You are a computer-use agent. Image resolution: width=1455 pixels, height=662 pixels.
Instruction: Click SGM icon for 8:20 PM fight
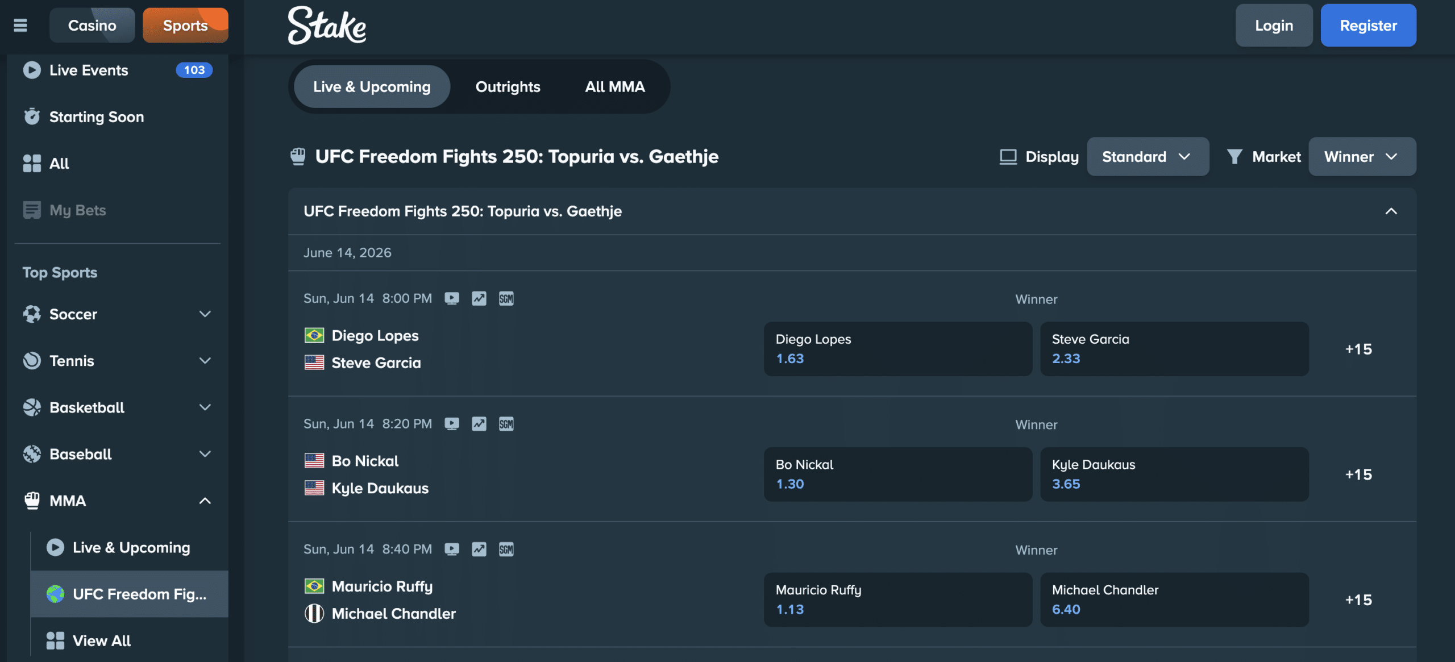coord(506,424)
